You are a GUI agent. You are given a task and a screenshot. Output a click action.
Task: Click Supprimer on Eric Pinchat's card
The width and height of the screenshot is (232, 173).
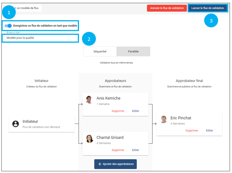(x=192, y=130)
